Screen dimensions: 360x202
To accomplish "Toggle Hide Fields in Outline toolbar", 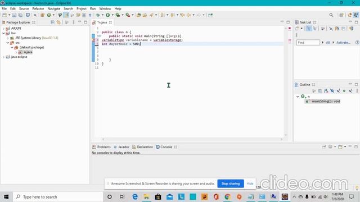I will pos(332,91).
